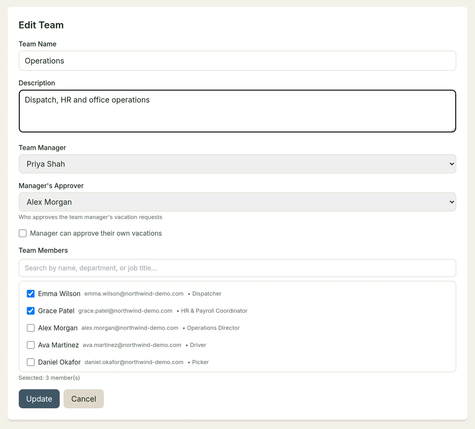Click the Team Name input field
This screenshot has width=475, height=429.
pos(237,61)
